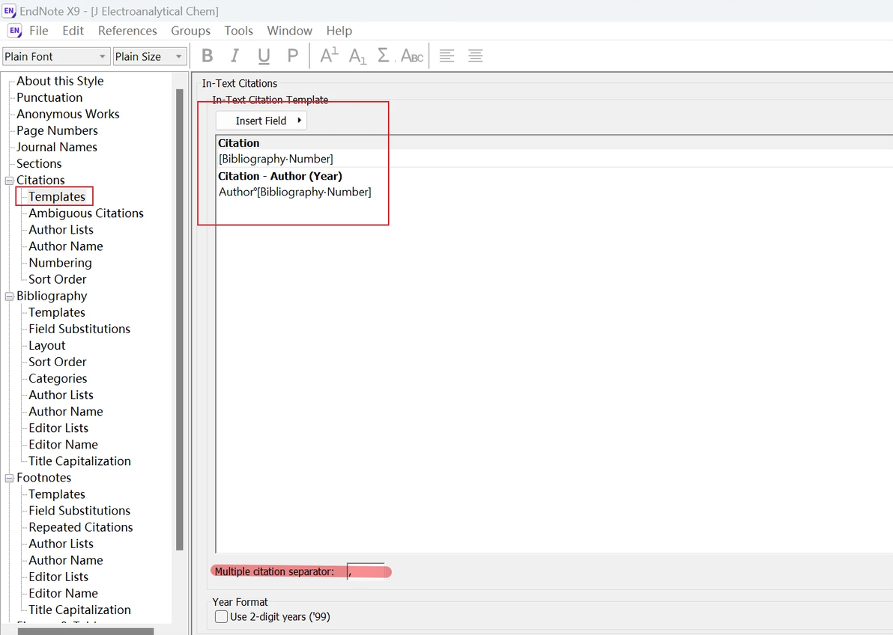
Task: Enable Use 2-digit years checkbox
Action: (222, 617)
